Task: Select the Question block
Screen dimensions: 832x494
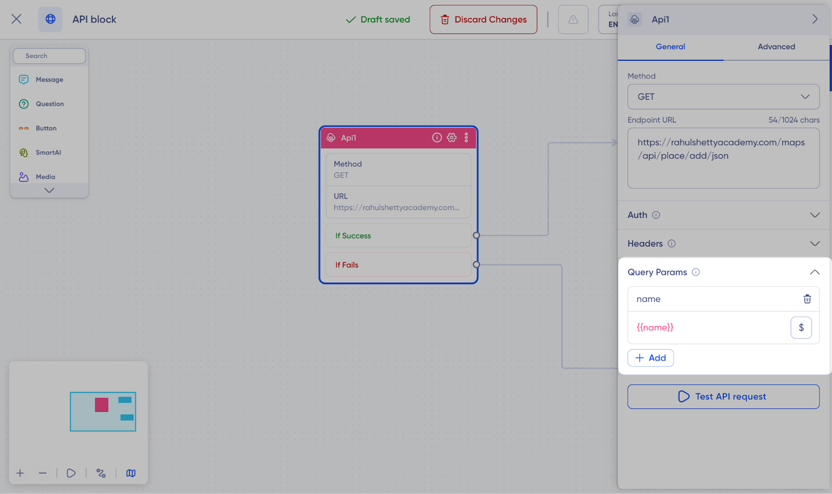Action: (49, 104)
